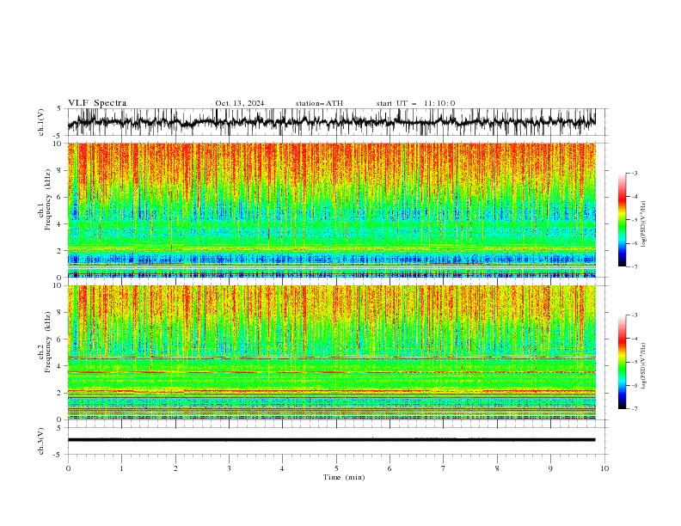Click the "-3" tick on ch.1 colorbar
This screenshot has width=681, height=526.
(x=634, y=173)
